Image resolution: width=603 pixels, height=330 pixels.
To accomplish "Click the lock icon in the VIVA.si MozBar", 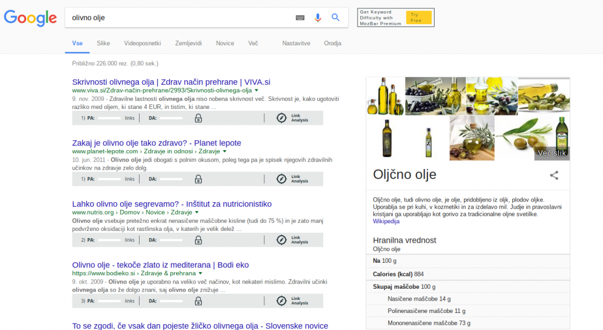I will pyautogui.click(x=198, y=118).
